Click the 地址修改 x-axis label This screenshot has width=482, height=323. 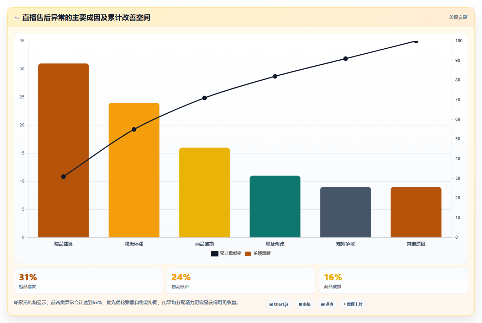[275, 244]
